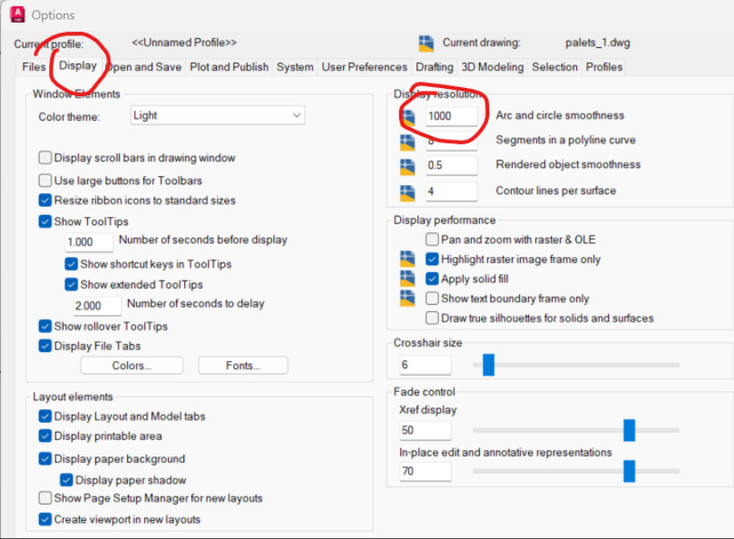The height and width of the screenshot is (539, 734).
Task: Click drawing icon beside Arc and circle smoothness
Action: (408, 117)
